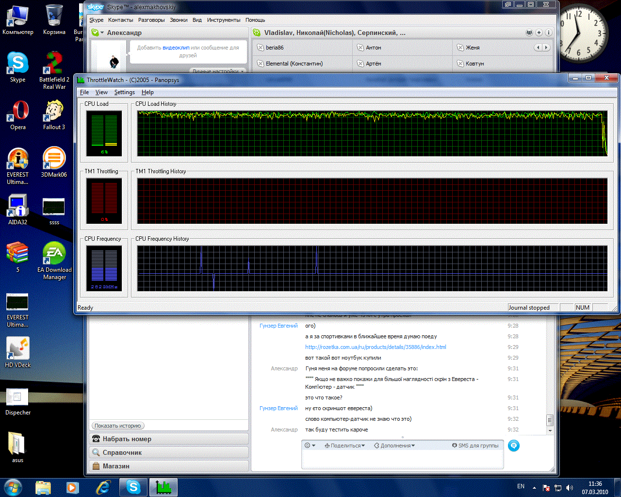Viewport: 621px width, 497px height.
Task: Click inside the chat message input field
Action: [x=402, y=459]
